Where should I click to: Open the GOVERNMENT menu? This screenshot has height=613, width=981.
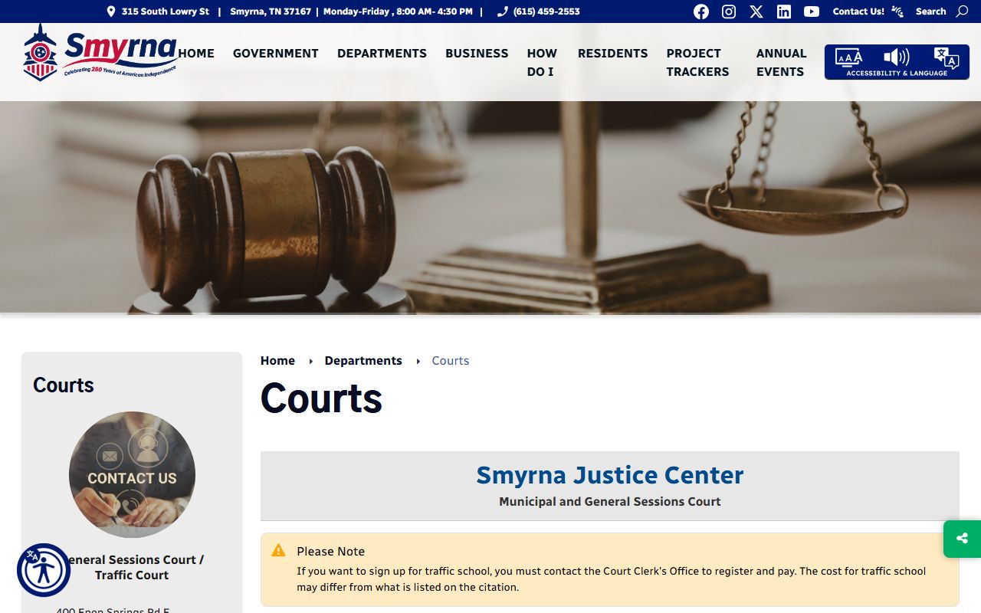point(276,53)
